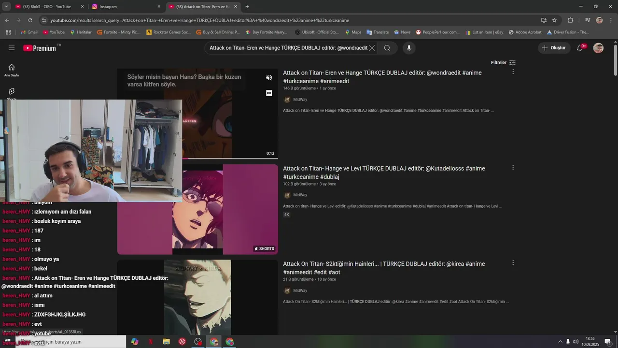Open the PeoplePerHour.com bookmark
The height and width of the screenshot is (348, 618).
pos(437,32)
